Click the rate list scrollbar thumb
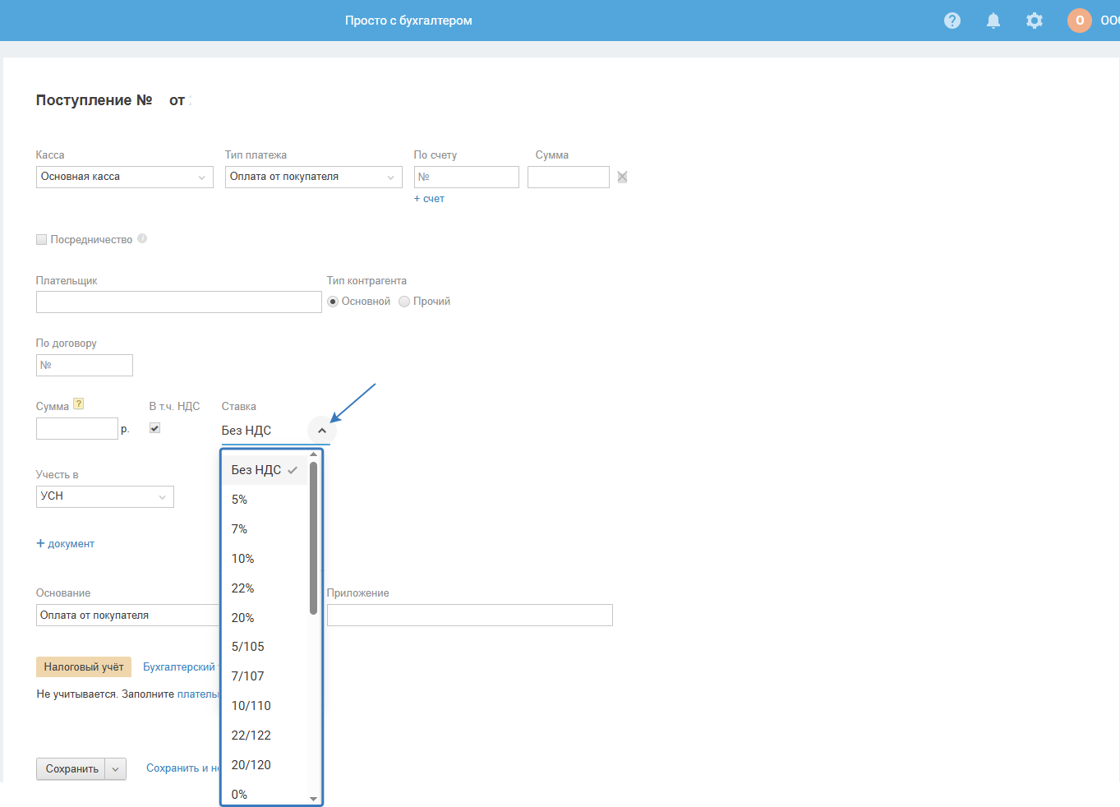This screenshot has height=807, width=1120. coord(313,537)
